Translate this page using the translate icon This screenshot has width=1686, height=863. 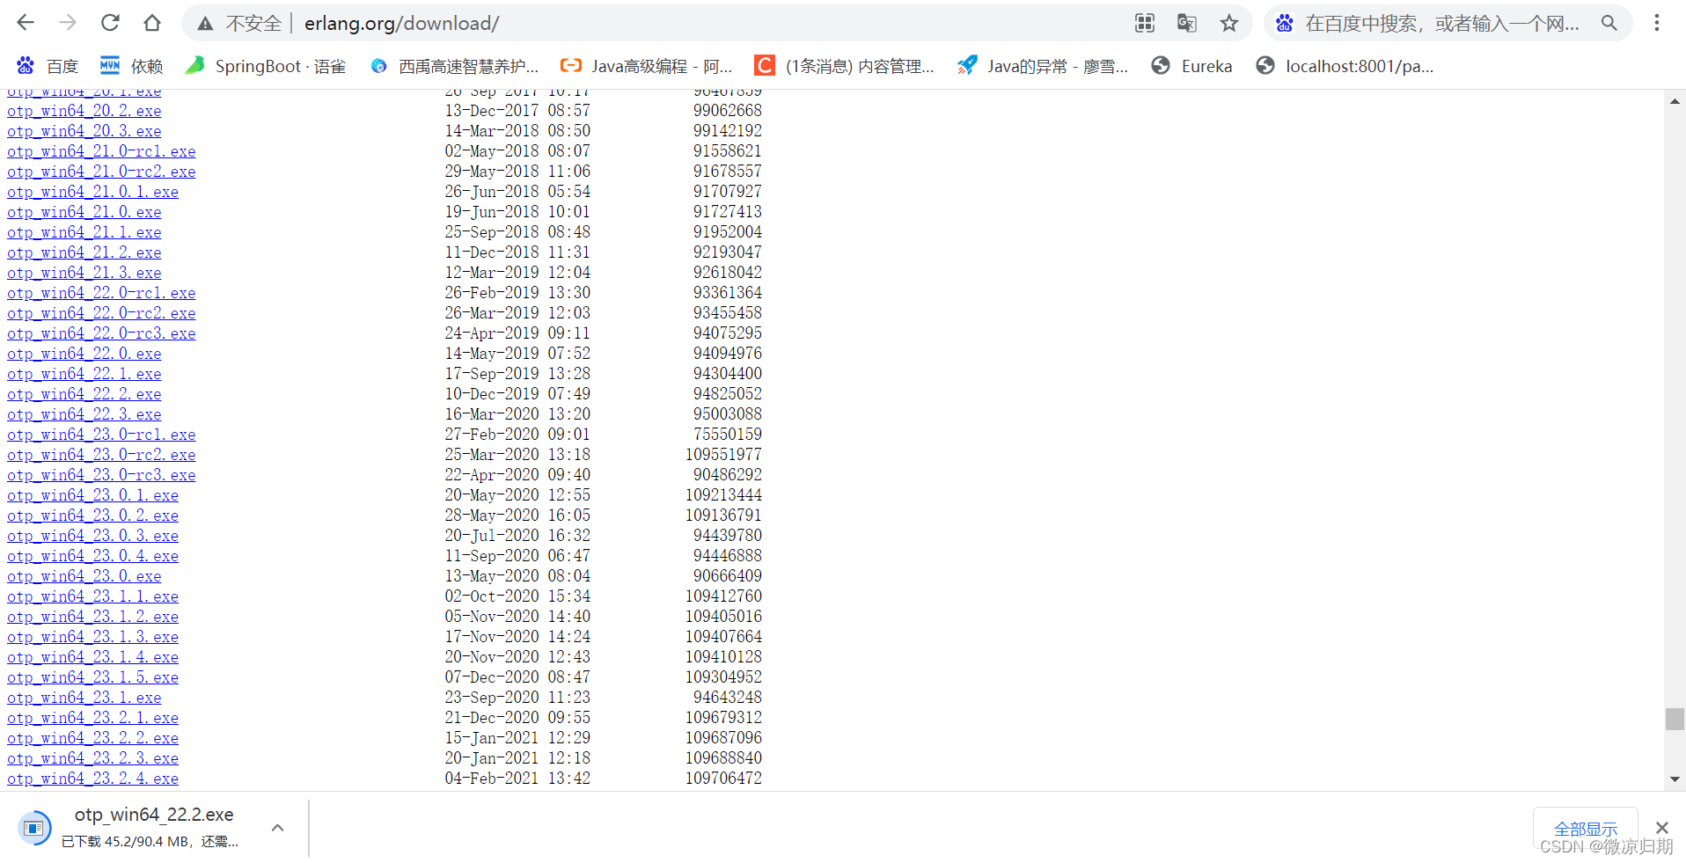[x=1186, y=24]
